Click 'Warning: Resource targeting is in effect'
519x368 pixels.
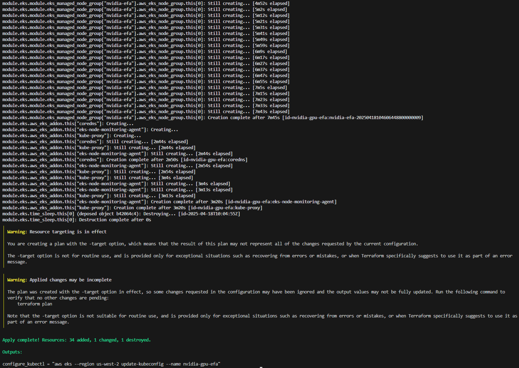pos(57,232)
